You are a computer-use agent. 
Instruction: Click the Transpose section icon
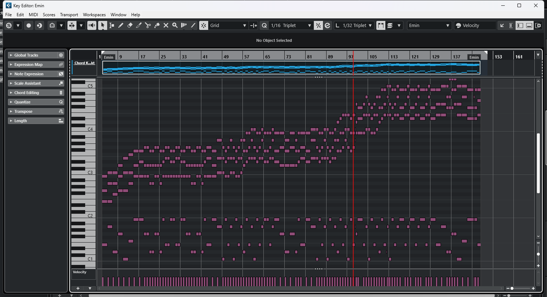click(x=61, y=111)
